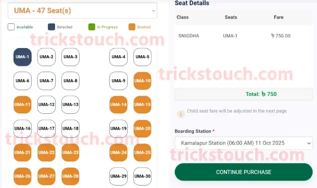The image size is (317, 188).
Task: Select seat UMA-30
Action: pyautogui.click(x=142, y=176)
